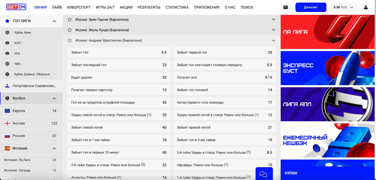Open the messages envelope icon
Image resolution: width=376 pixels, height=180 pixels.
(285, 7)
